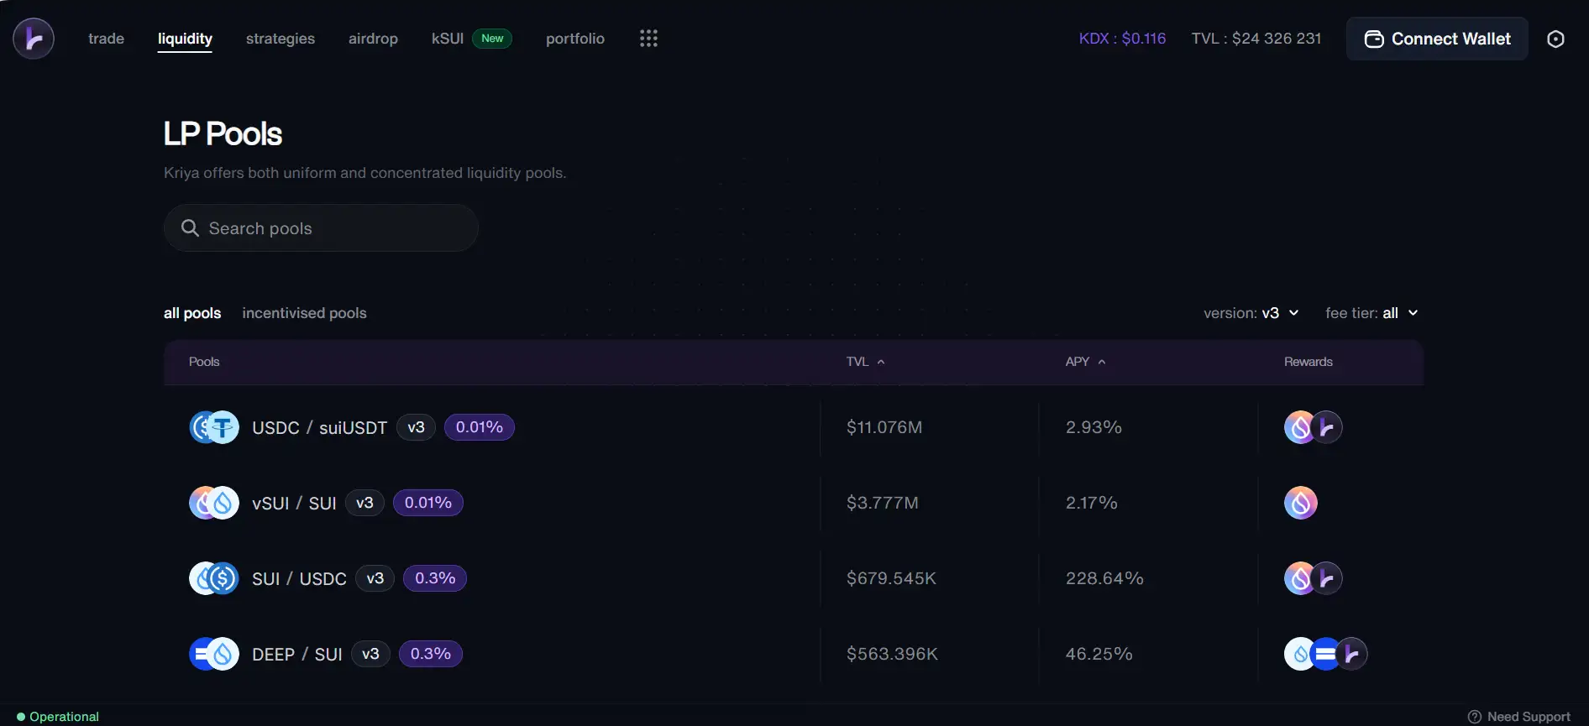
Task: Open the trade navigation tab
Action: 106,39
